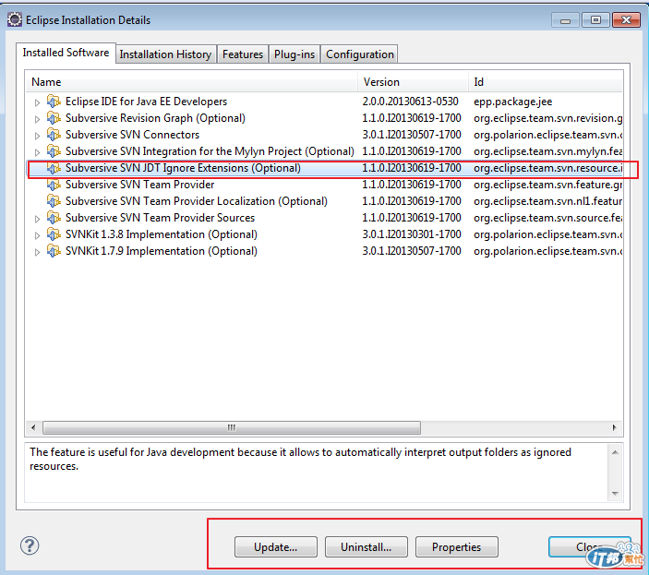Click id 'org.eclipse.team.svn.source.fea'
This screenshot has height=575, width=649.
[x=548, y=218]
